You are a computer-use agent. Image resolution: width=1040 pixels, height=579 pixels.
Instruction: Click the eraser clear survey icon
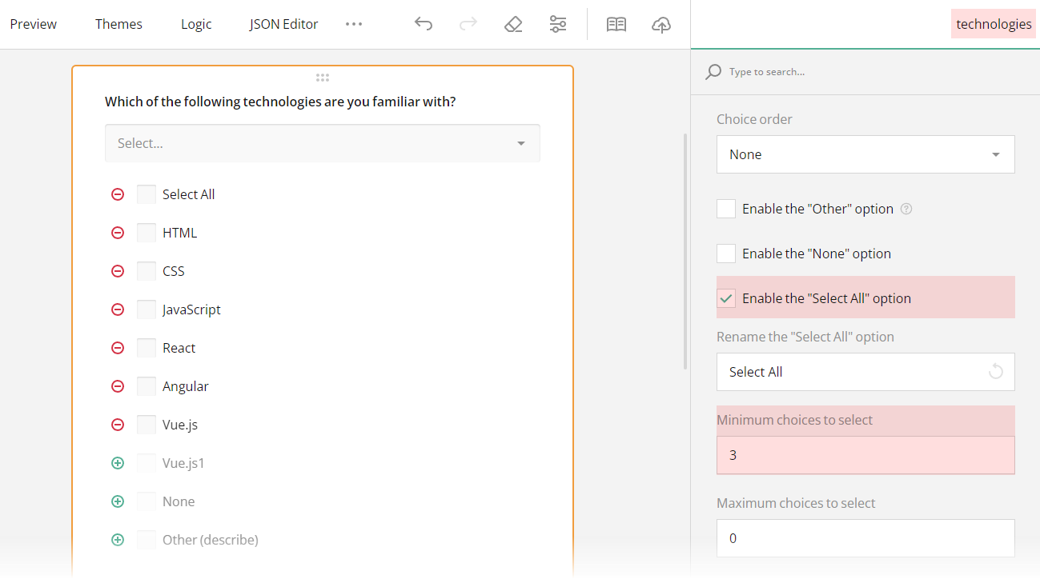pyautogui.click(x=513, y=24)
